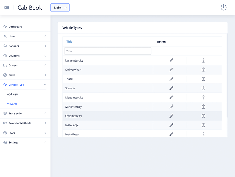Click the Add New link
Screen dimensions: 235x177
pyautogui.click(x=13, y=94)
